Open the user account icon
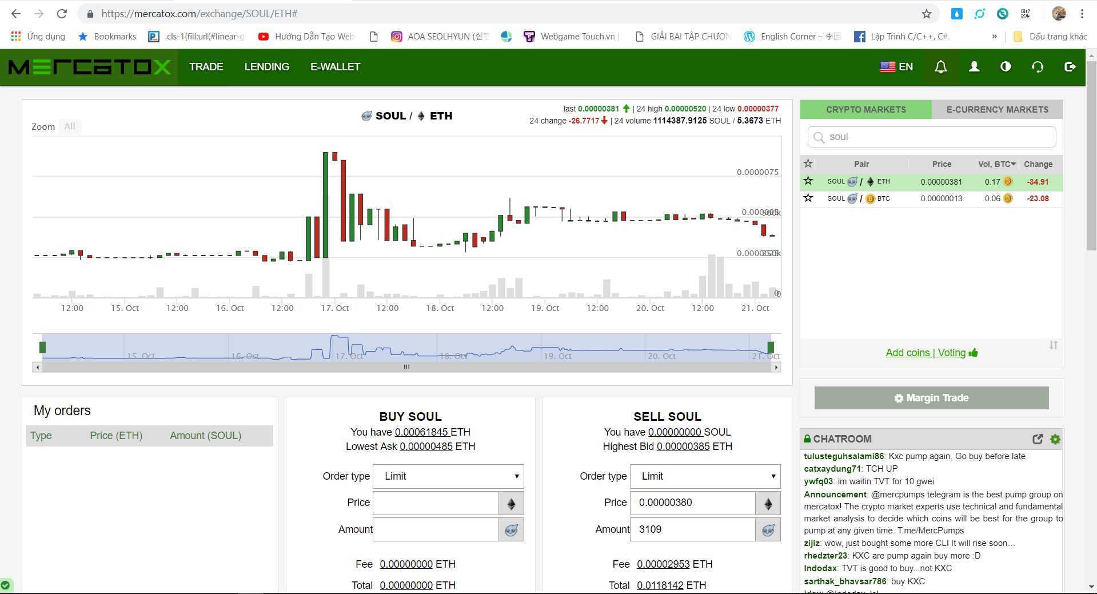 pyautogui.click(x=974, y=67)
